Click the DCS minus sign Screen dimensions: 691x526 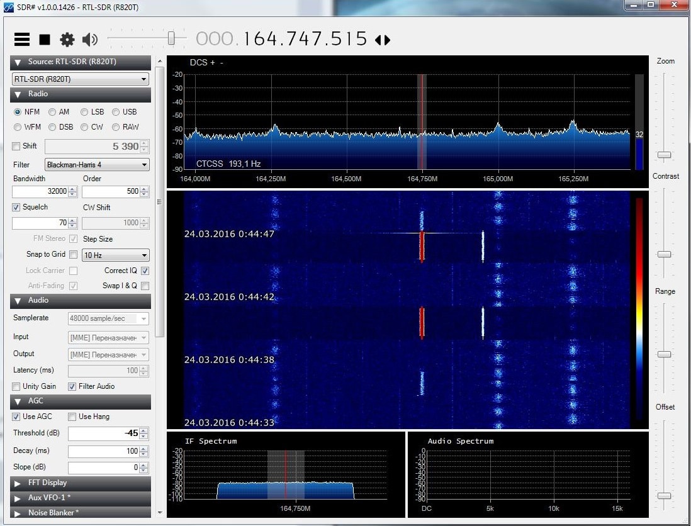(x=222, y=62)
